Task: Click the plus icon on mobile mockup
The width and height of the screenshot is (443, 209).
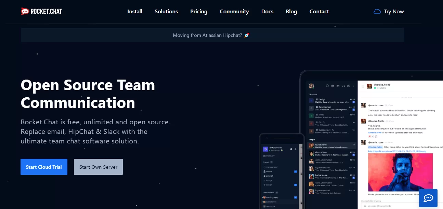Action: tap(296, 149)
